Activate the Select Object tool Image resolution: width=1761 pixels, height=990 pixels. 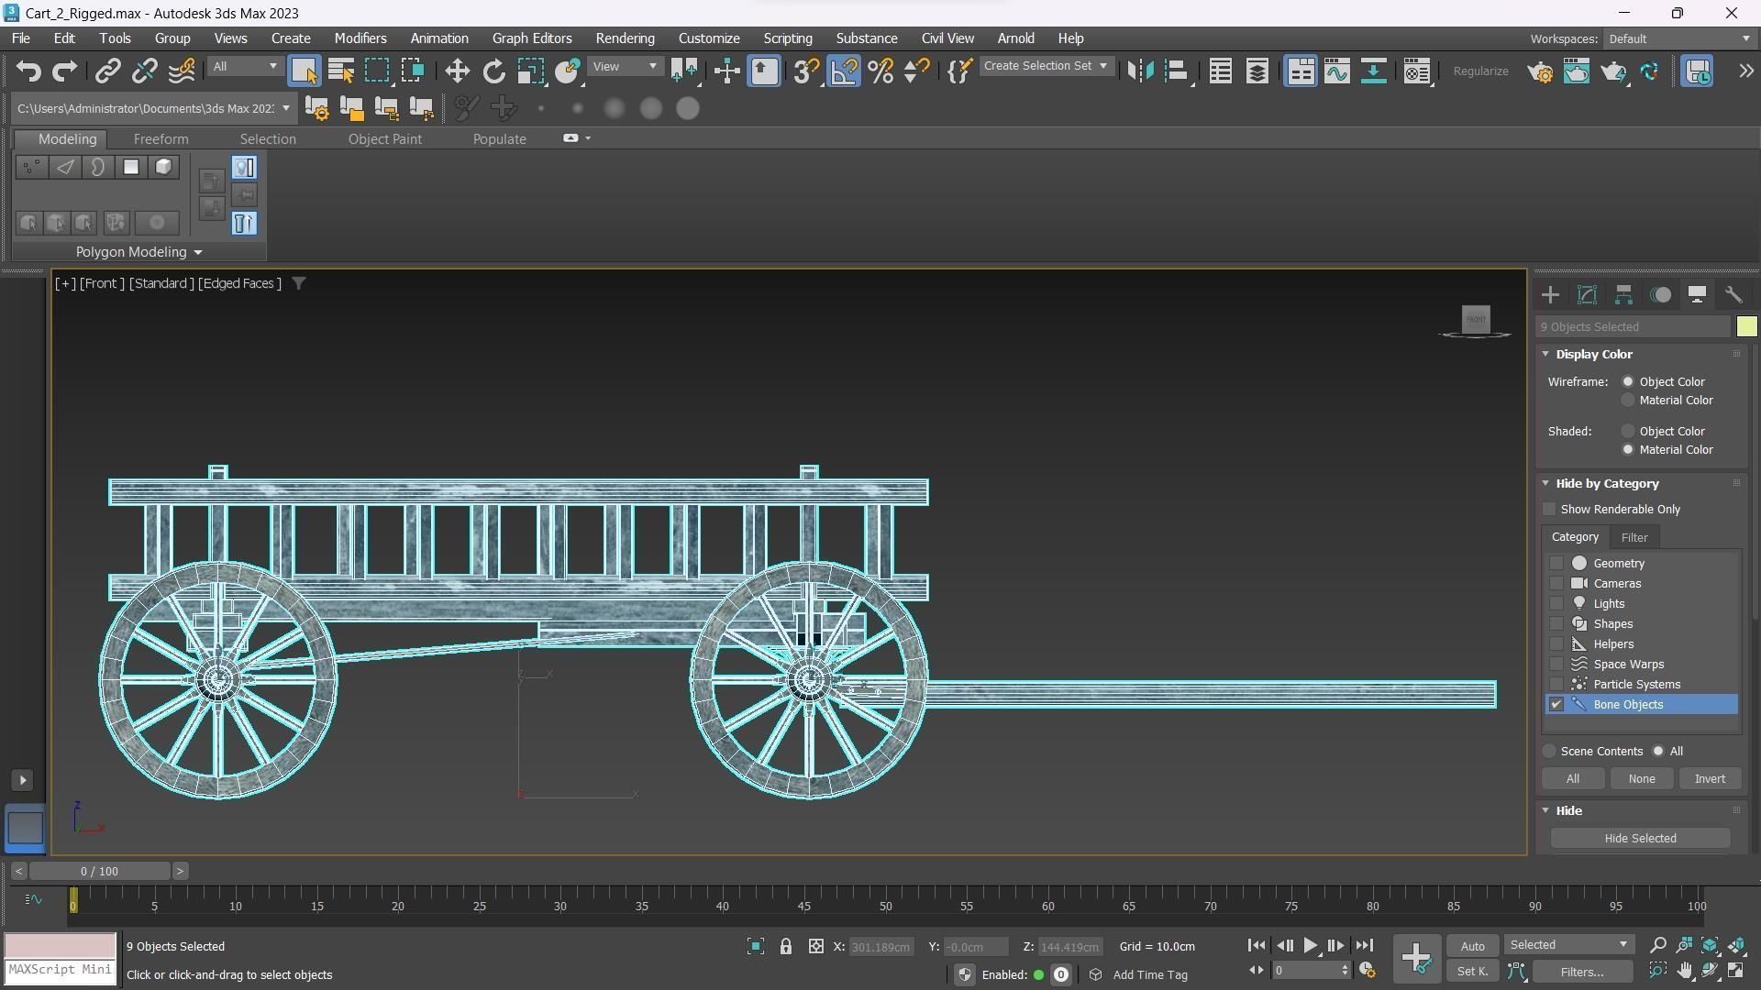[x=304, y=71]
